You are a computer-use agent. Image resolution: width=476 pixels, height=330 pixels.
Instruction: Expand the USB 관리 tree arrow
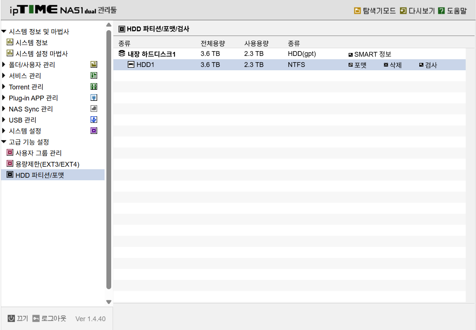pyautogui.click(x=4, y=120)
